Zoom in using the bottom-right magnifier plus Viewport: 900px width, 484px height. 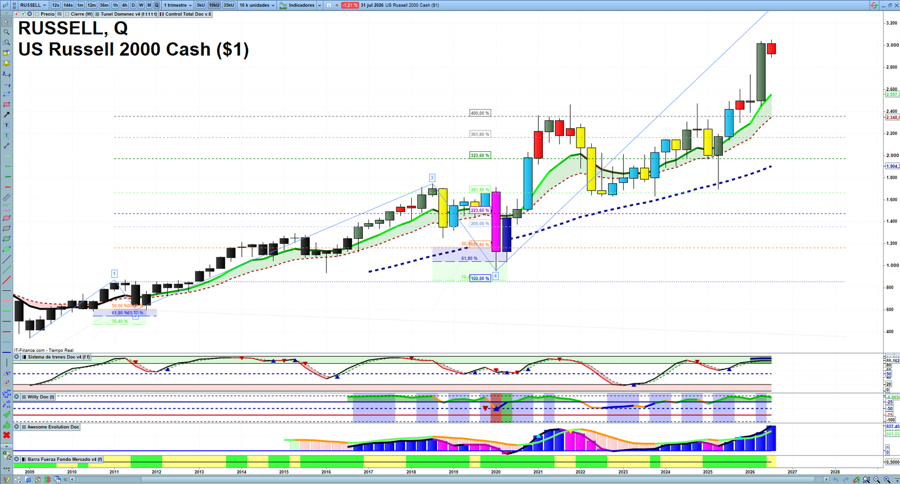point(886,480)
